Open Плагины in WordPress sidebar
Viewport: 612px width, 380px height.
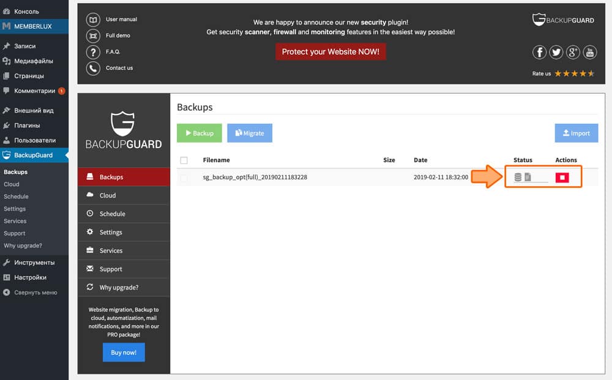tap(27, 125)
